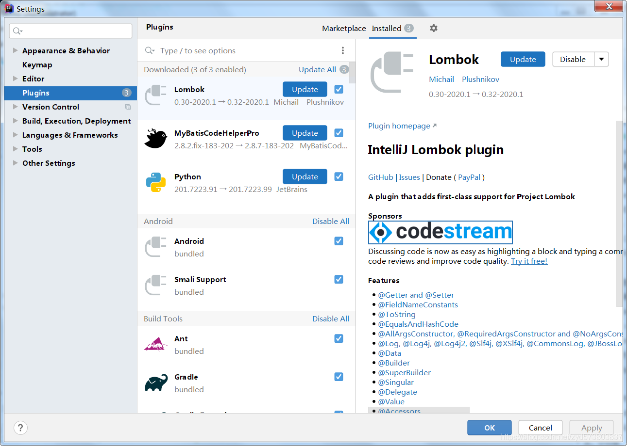
Task: Select the Gradle elephant icon
Action: [156, 382]
